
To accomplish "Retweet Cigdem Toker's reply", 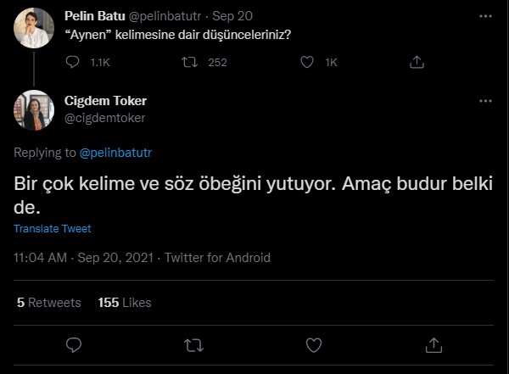I will pos(193,344).
